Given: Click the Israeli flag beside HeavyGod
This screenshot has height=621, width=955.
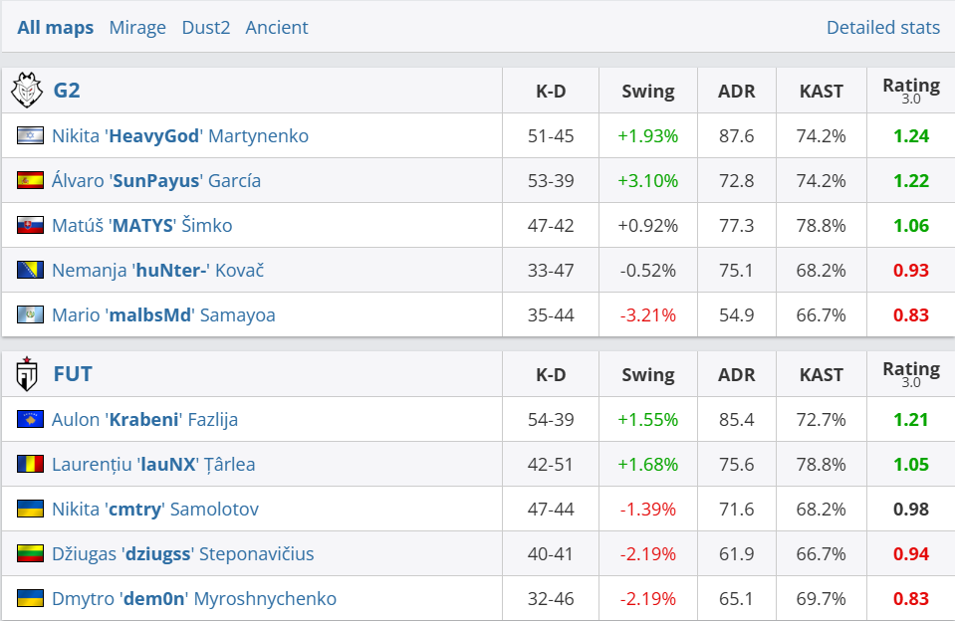Looking at the screenshot, I should pos(30,135).
